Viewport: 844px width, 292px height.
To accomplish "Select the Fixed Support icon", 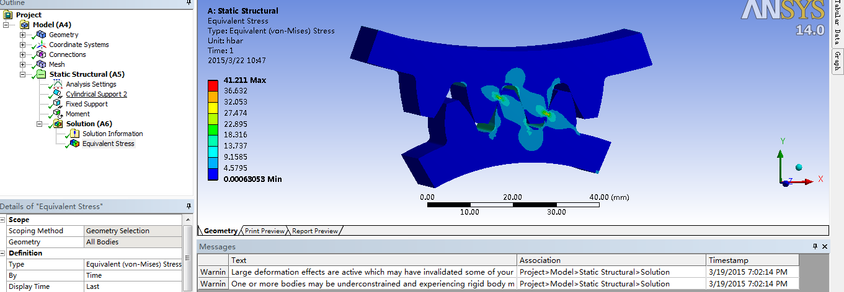I will 58,104.
